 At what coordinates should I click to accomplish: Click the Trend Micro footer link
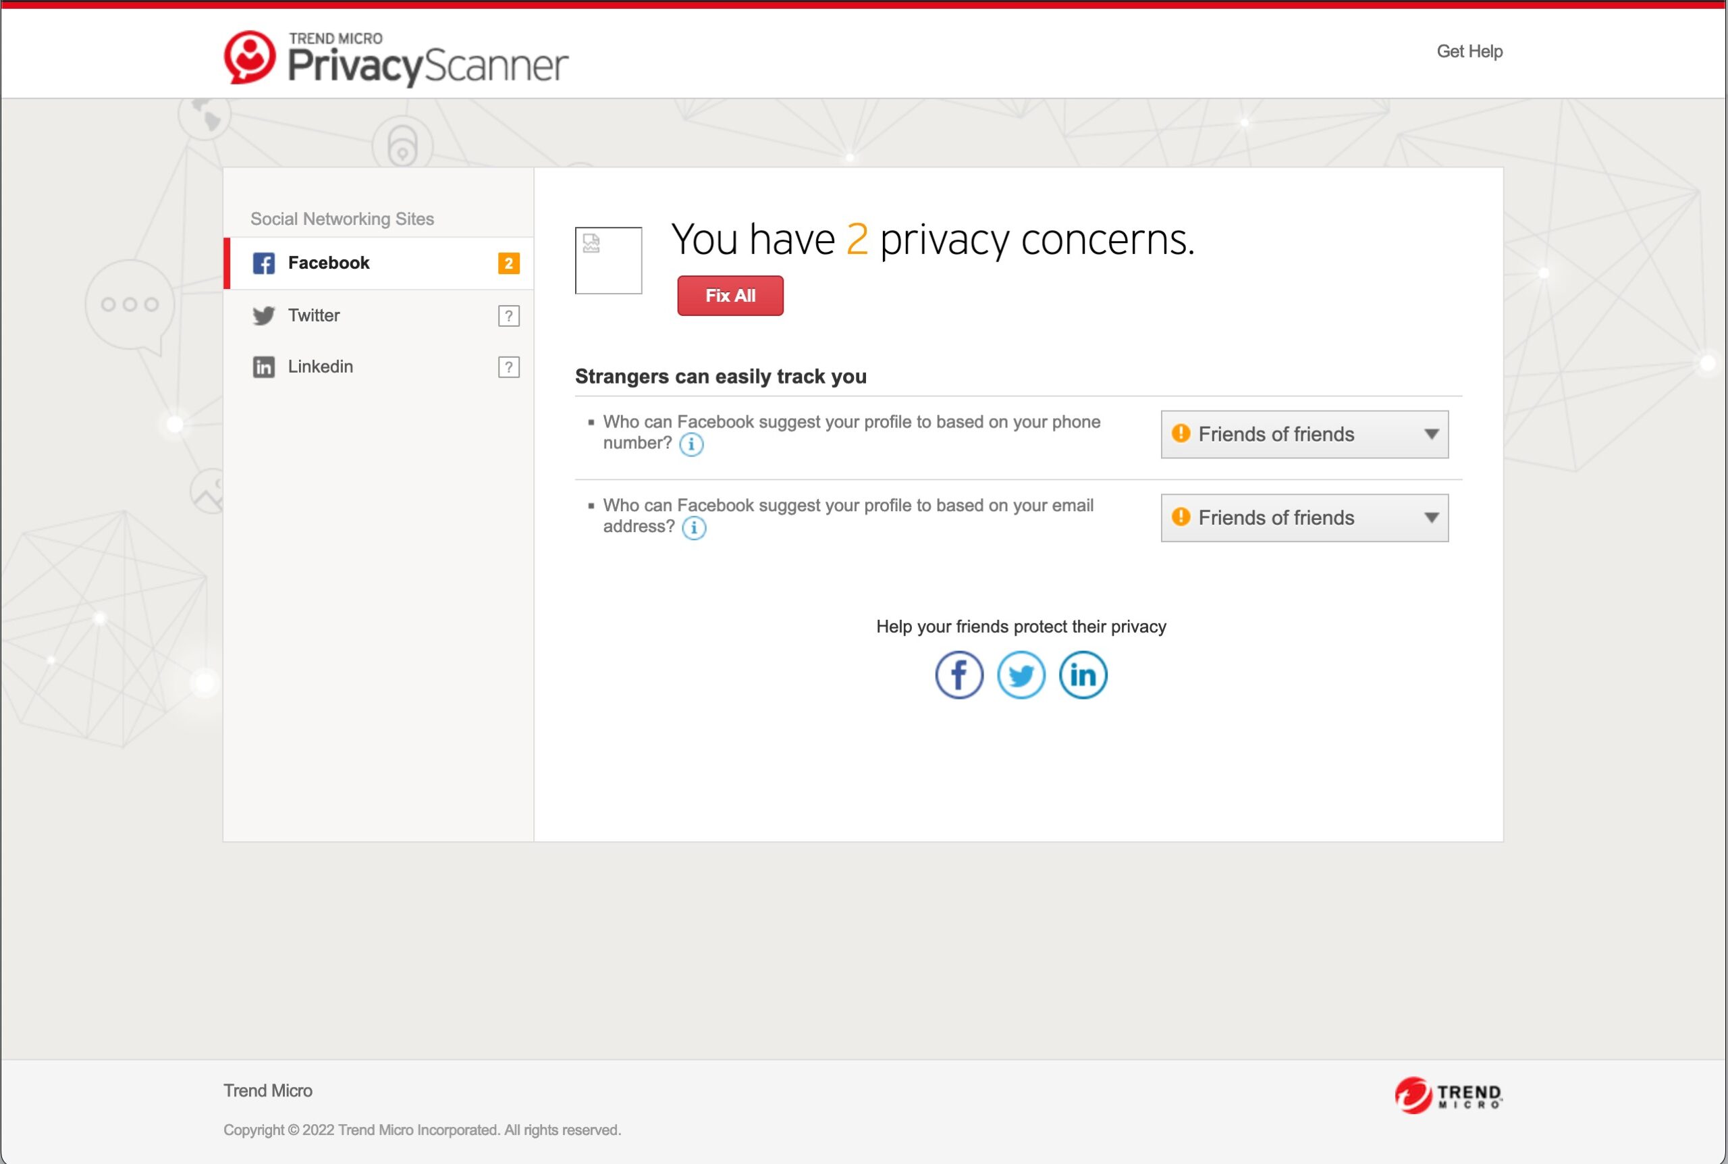pyautogui.click(x=268, y=1090)
